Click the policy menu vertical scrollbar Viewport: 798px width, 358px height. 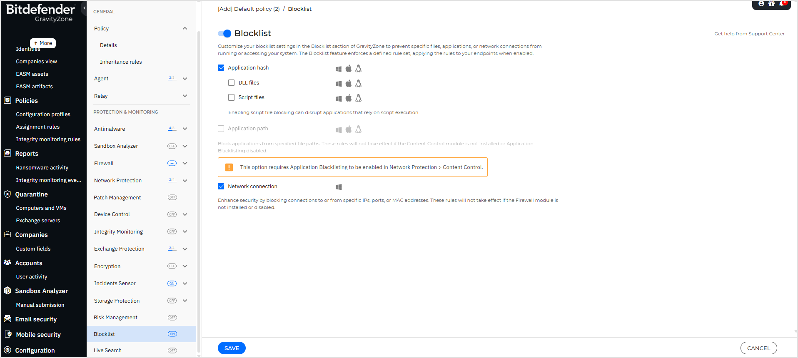point(199,191)
